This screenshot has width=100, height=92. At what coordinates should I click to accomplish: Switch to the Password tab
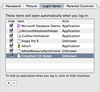tap(13, 6)
